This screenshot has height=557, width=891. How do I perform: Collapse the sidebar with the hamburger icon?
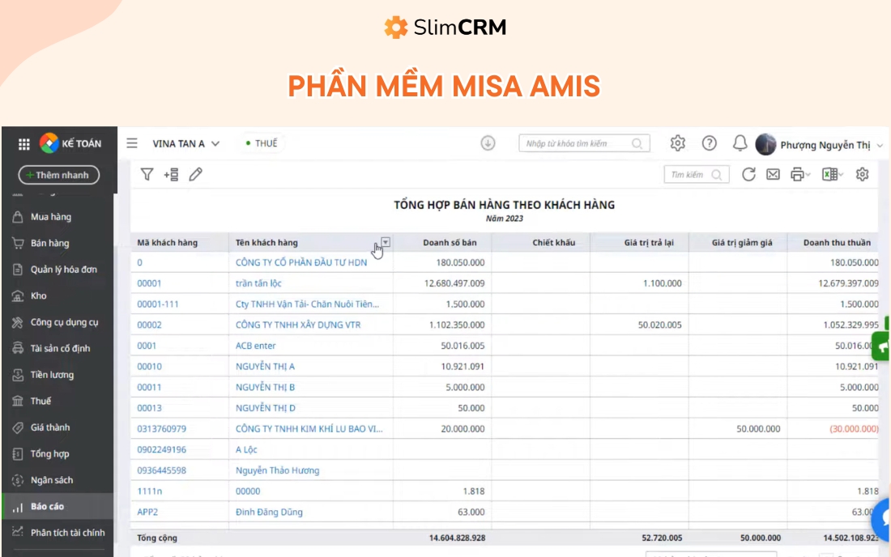[x=131, y=143]
